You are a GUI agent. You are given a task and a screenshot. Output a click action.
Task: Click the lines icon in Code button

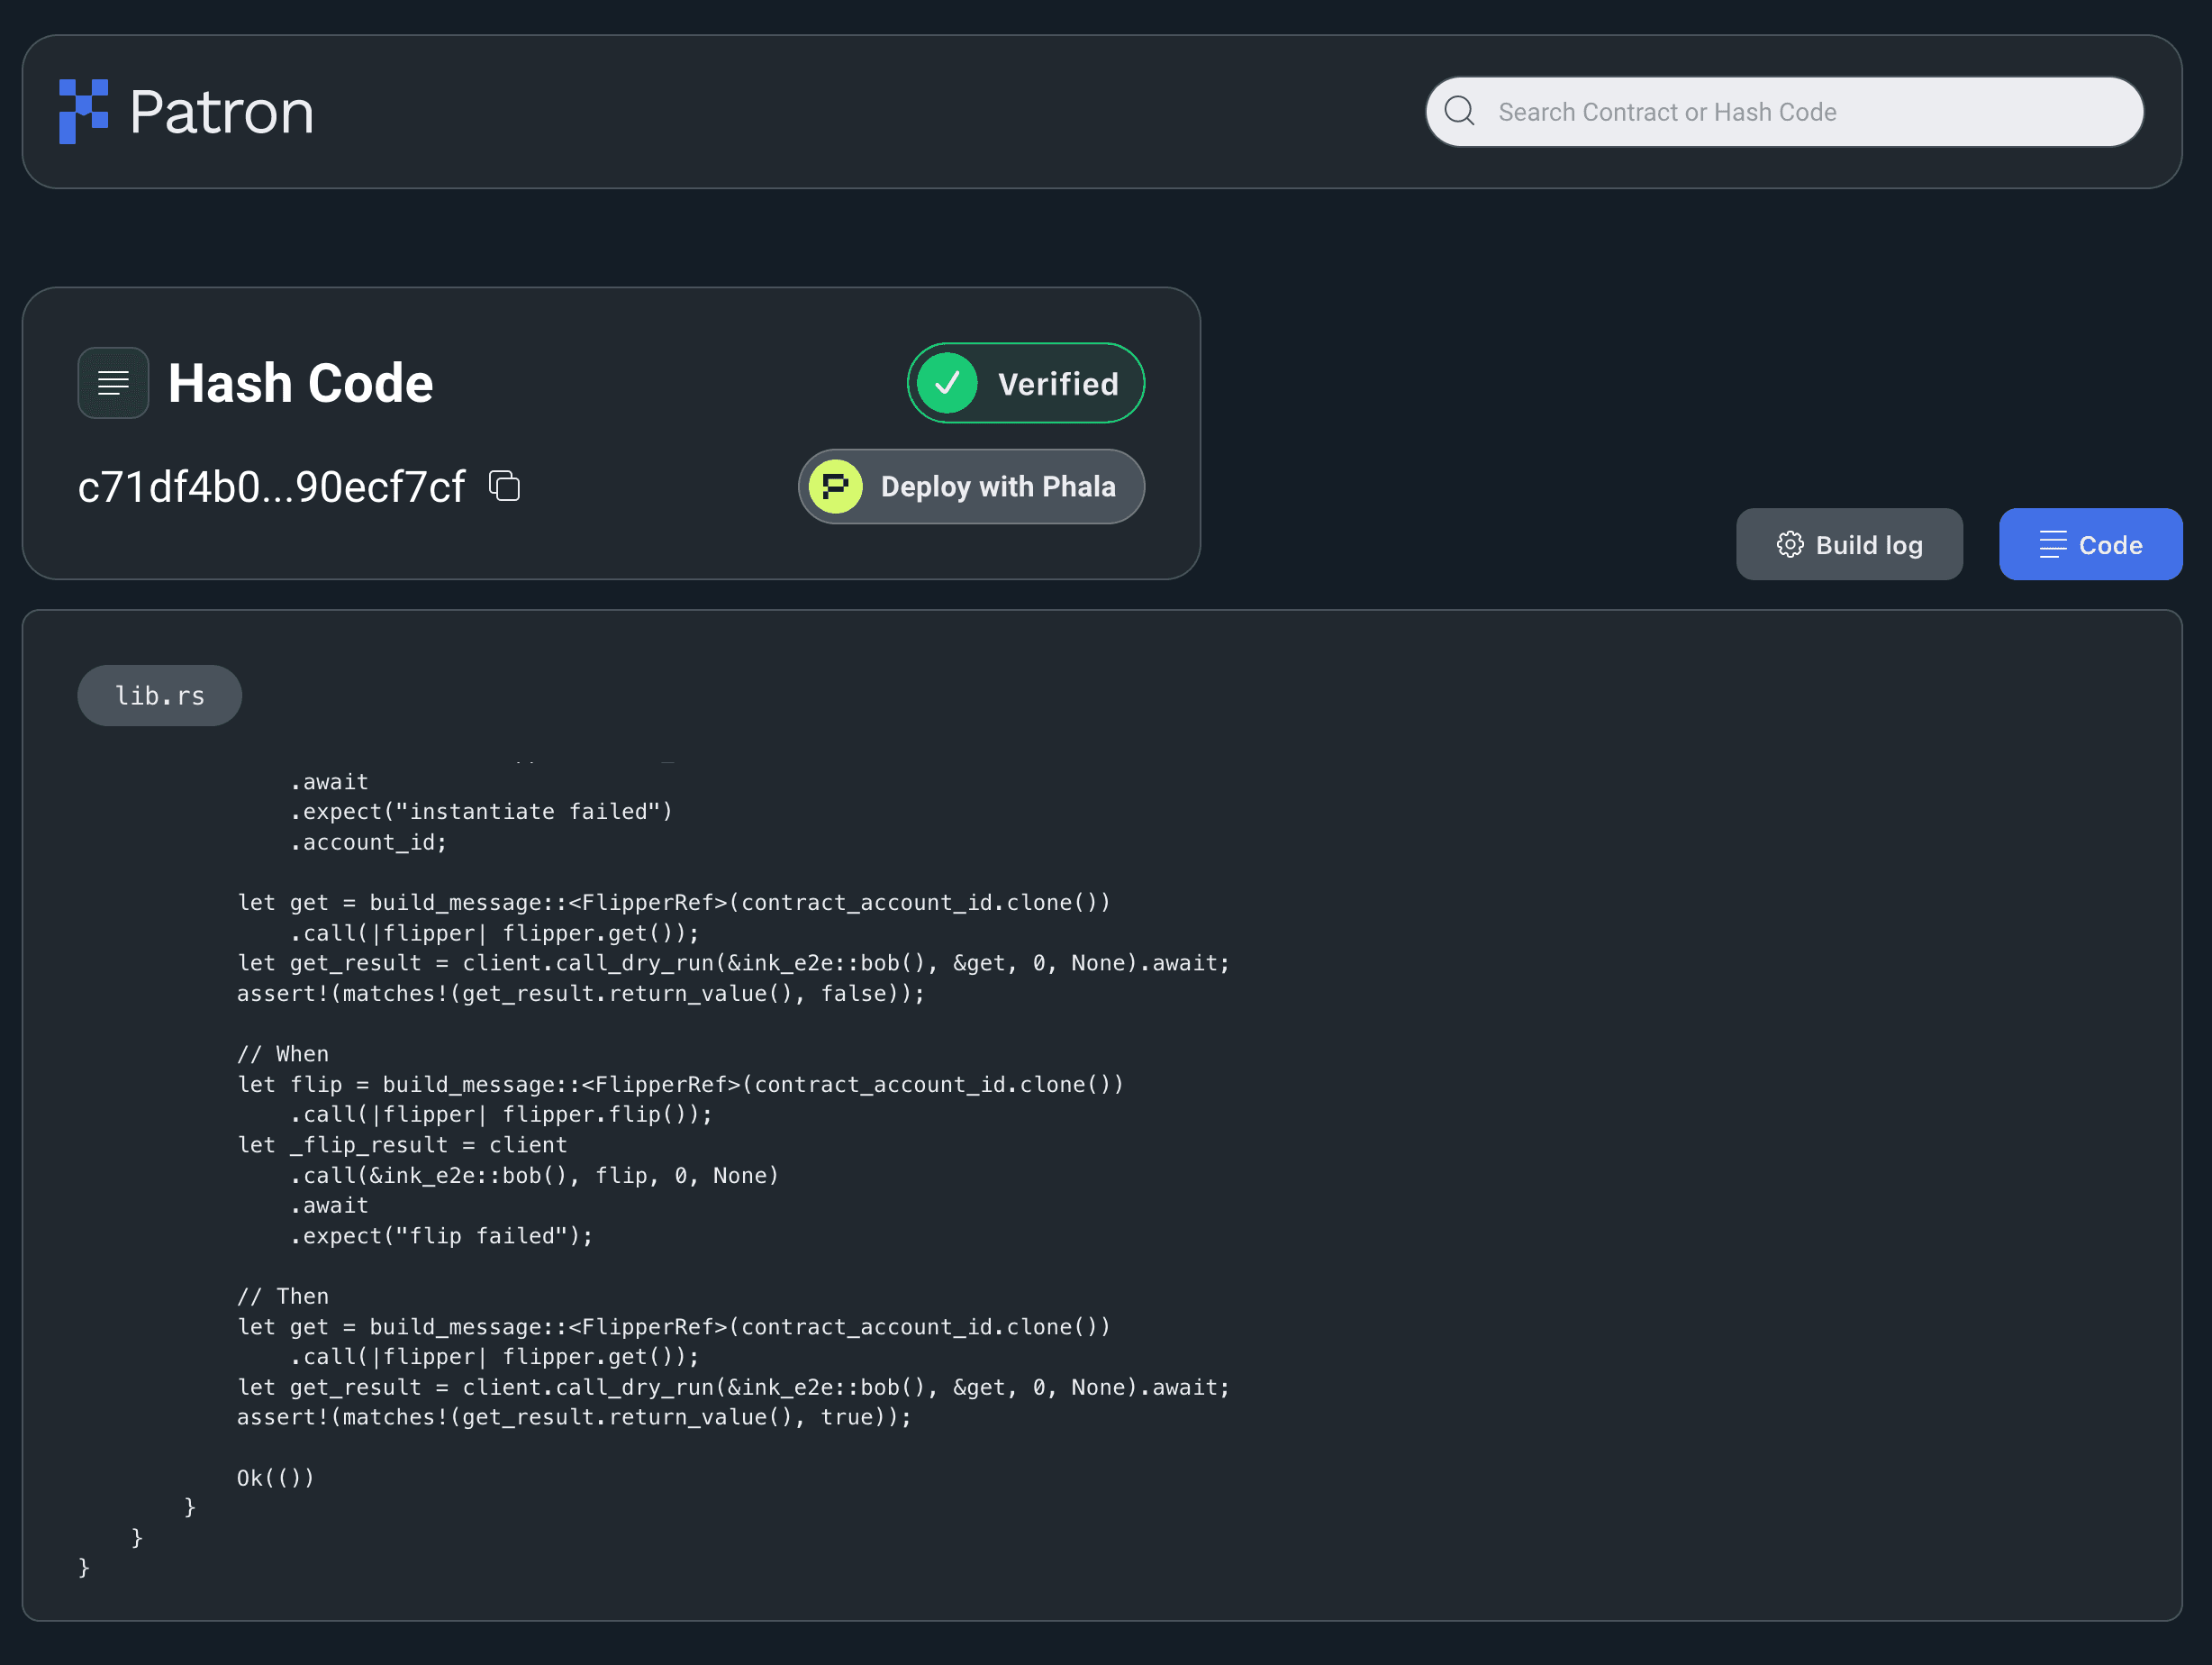(2052, 544)
